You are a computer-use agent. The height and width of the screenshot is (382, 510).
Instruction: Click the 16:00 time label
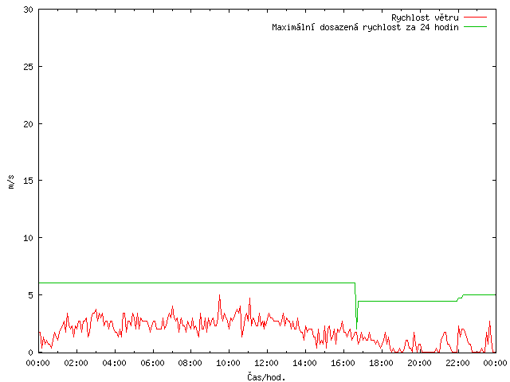(x=343, y=363)
